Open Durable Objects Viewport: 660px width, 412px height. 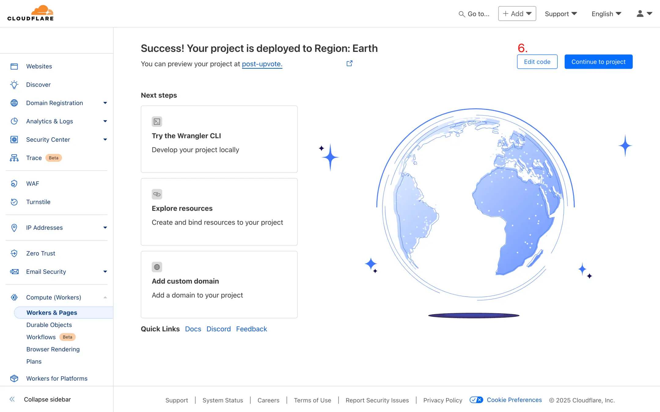click(x=49, y=325)
